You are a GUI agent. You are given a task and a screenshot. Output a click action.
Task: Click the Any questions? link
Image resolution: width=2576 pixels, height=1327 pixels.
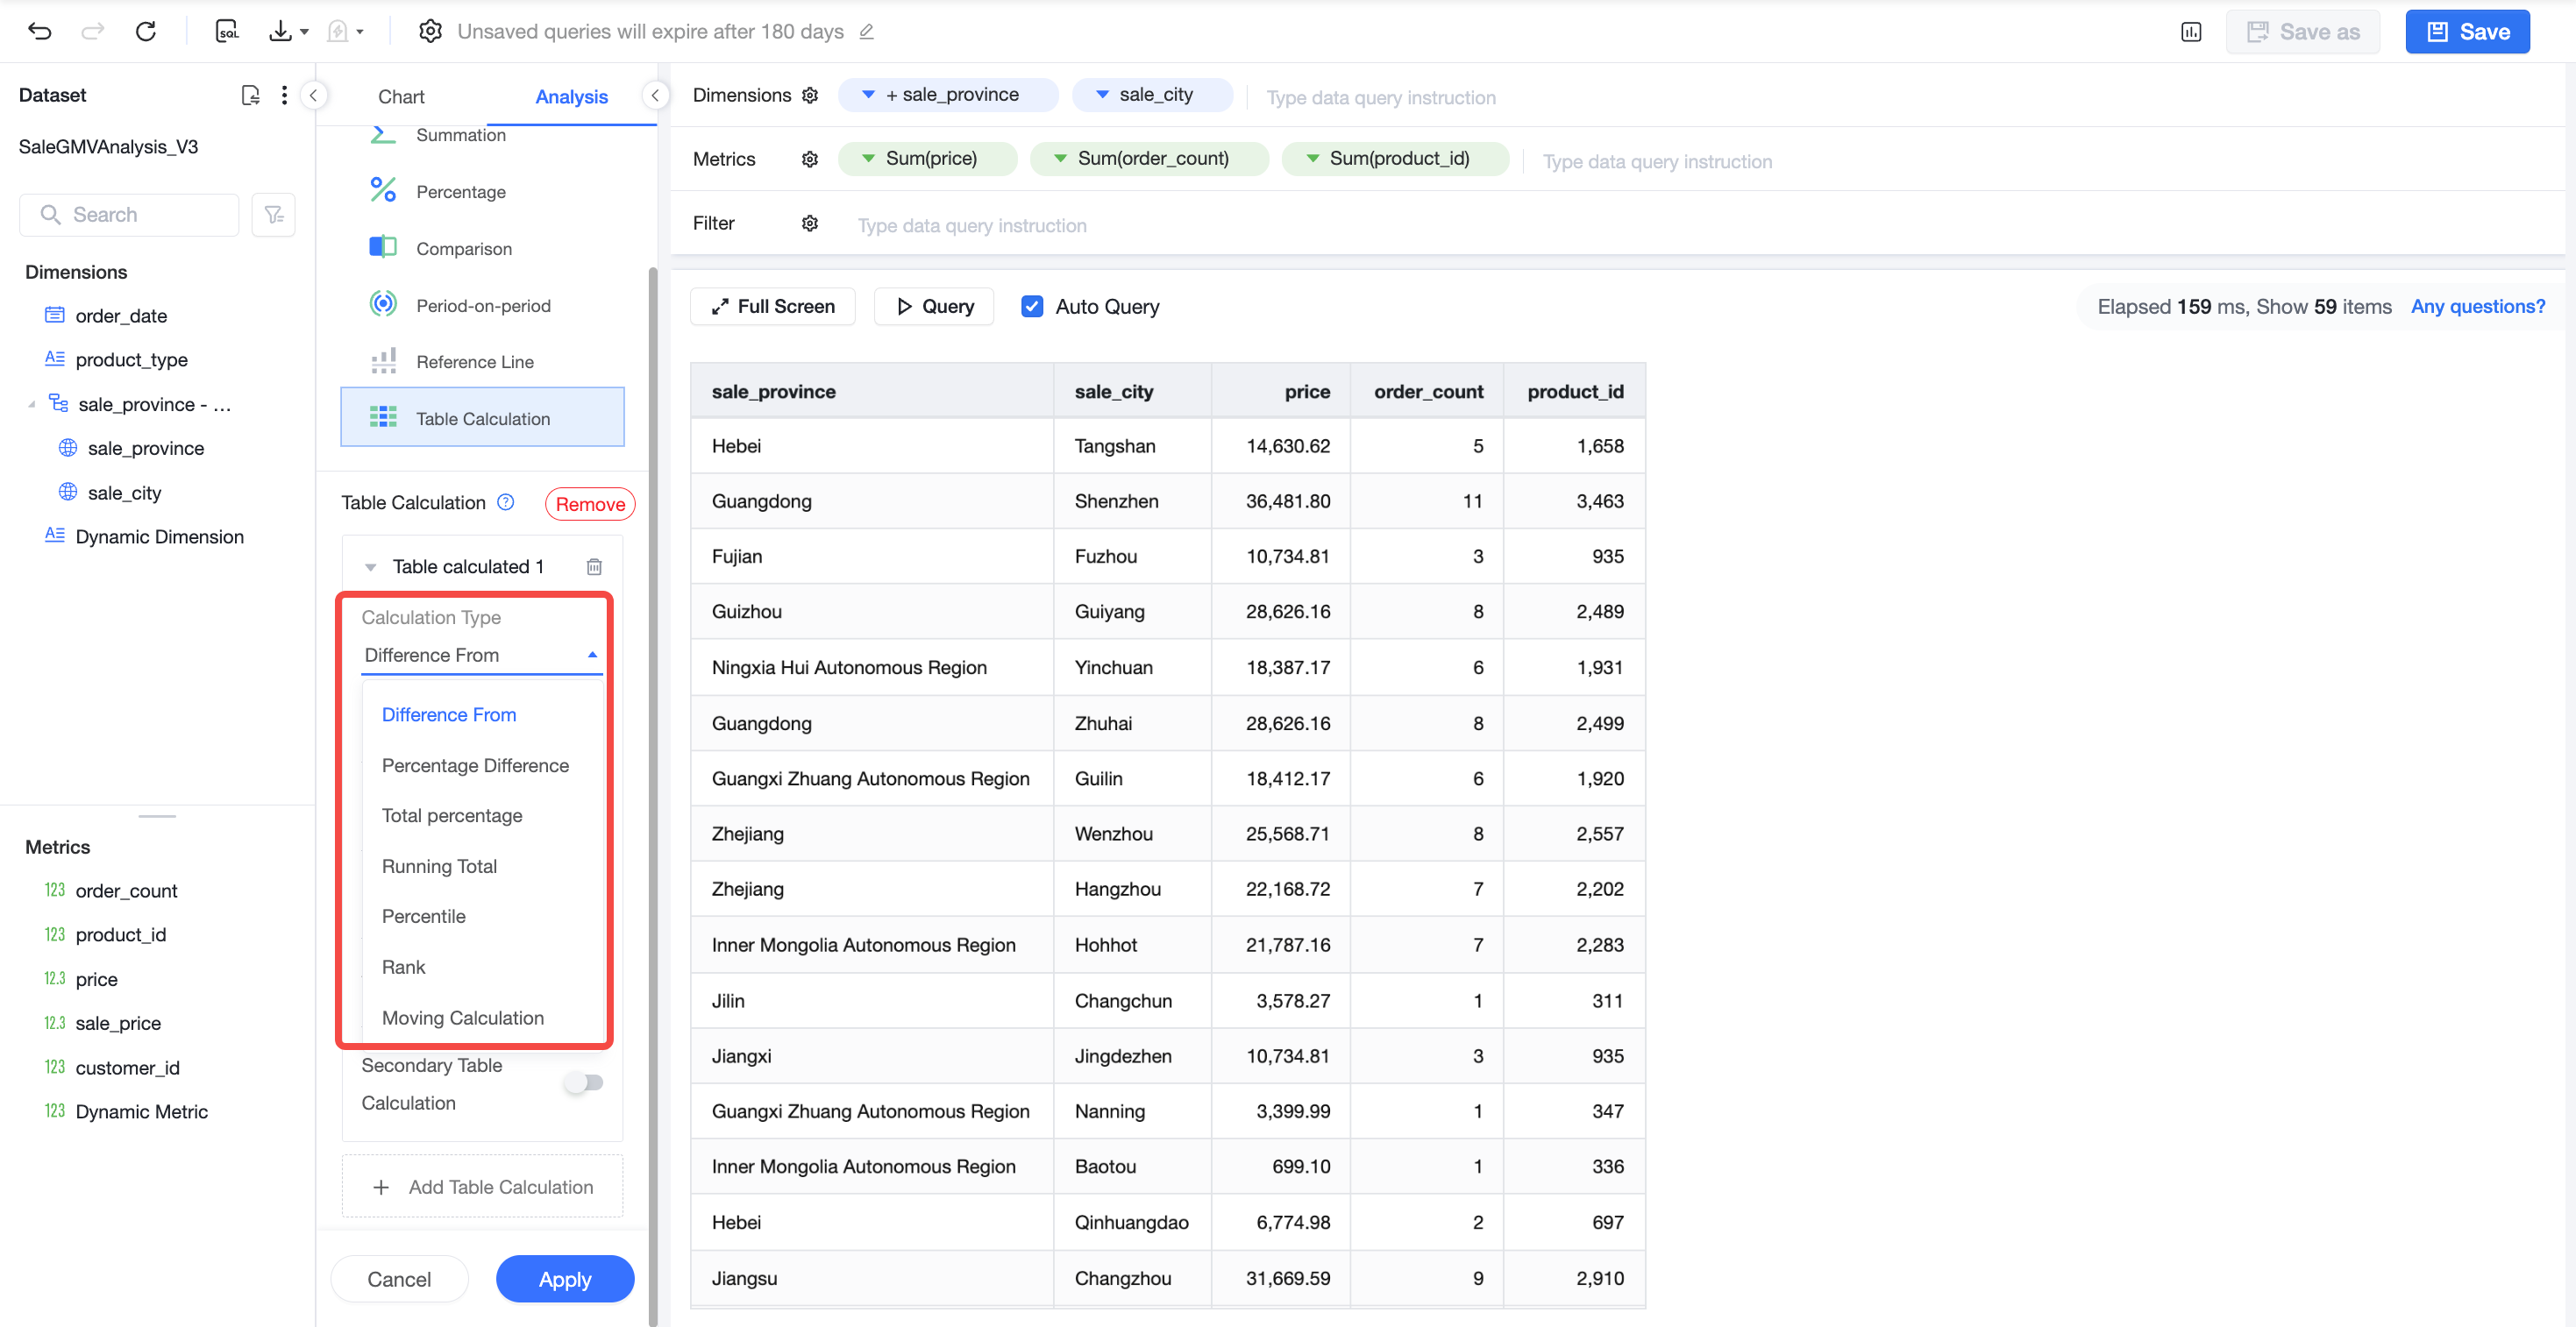(x=2478, y=306)
